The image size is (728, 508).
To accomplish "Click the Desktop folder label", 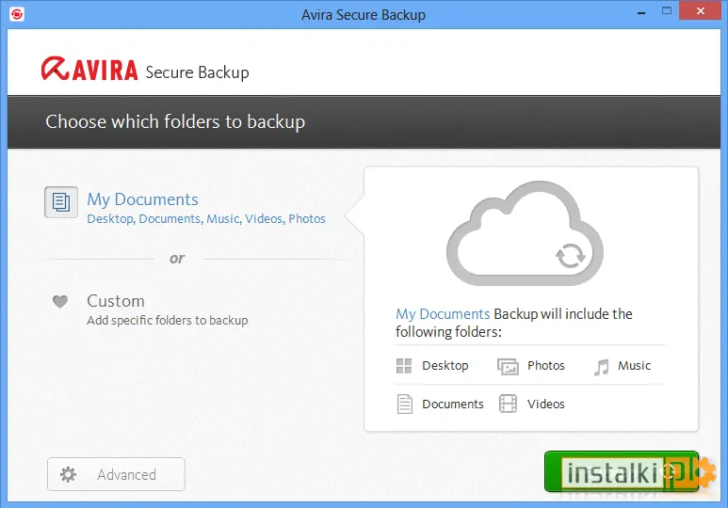I will pos(445,366).
